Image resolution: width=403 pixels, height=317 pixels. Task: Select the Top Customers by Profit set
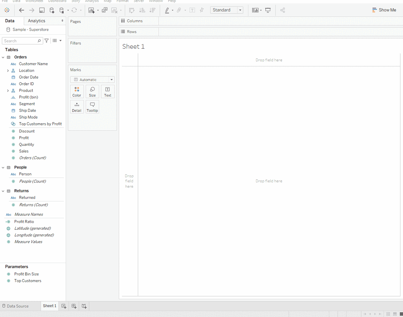pyautogui.click(x=40, y=124)
